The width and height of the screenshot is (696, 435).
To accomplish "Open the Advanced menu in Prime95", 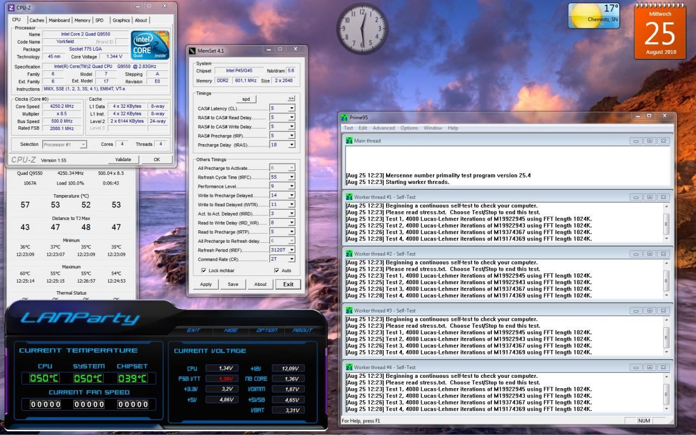I will click(x=383, y=128).
